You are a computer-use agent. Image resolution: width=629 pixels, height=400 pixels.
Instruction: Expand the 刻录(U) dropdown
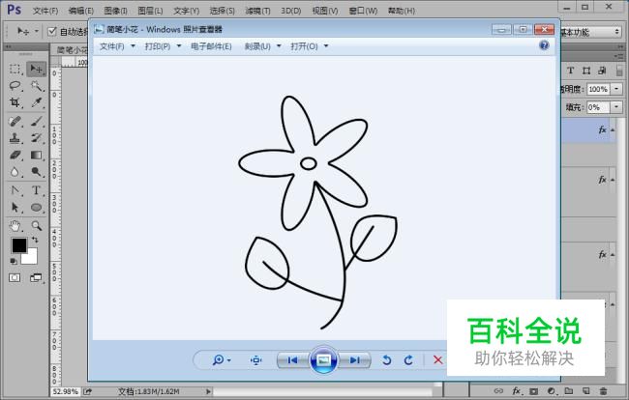[262, 45]
